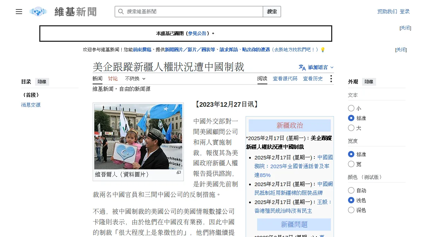Select wide width 宽 option
The image size is (421, 237).
[351, 164]
